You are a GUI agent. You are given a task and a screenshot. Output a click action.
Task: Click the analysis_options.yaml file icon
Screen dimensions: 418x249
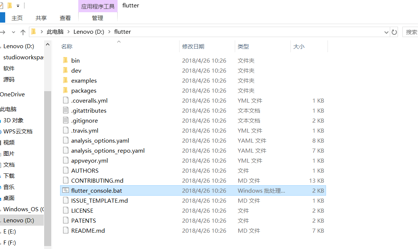click(x=66, y=140)
